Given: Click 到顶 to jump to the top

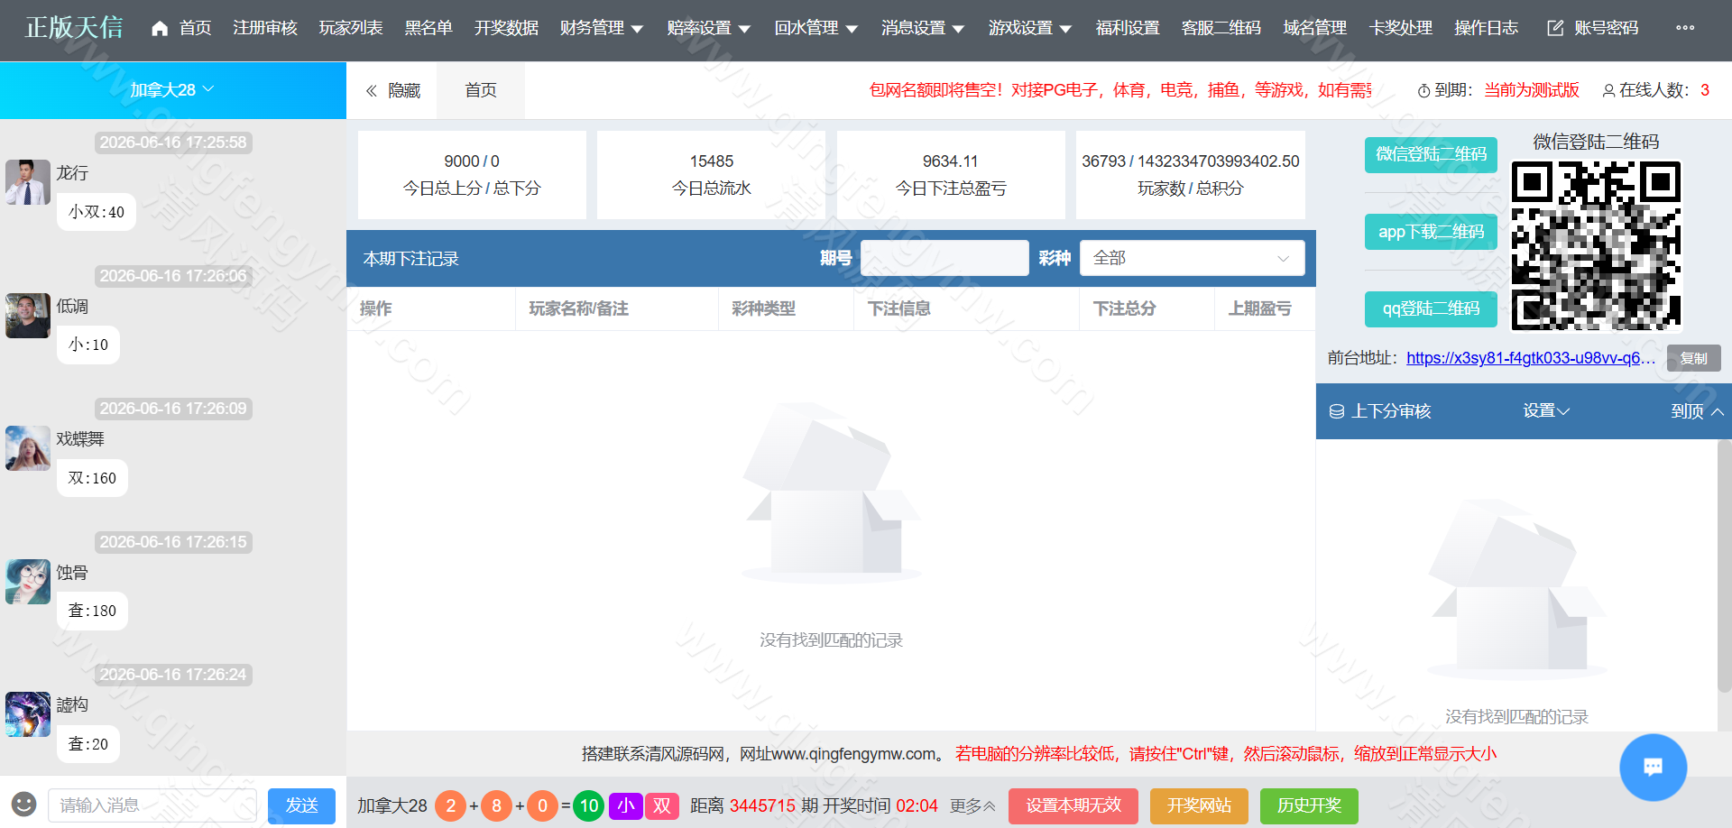Looking at the screenshot, I should point(1697,411).
